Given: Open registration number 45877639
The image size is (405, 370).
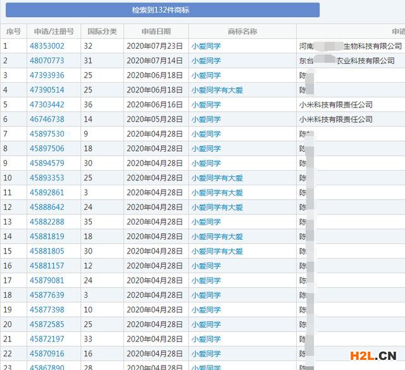Looking at the screenshot, I should tap(47, 295).
